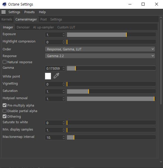Click the Gamma slider bar
Image resolution: width=163 pixels, height=168 pixels.
click(111, 68)
